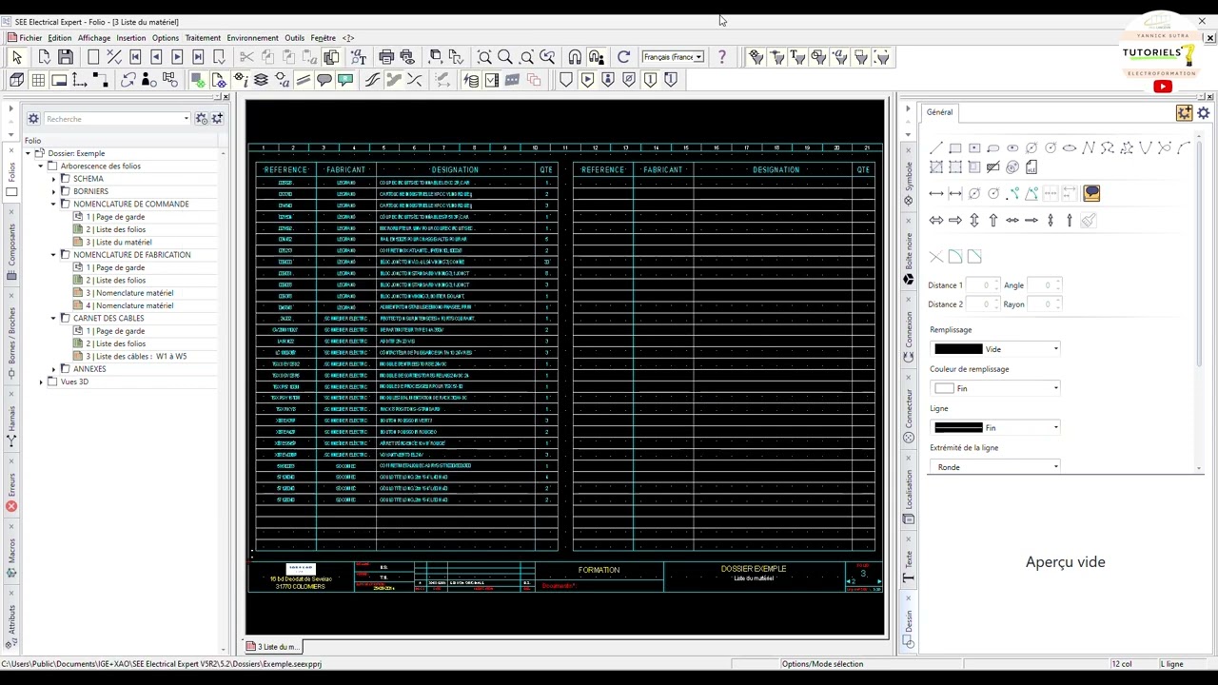Open the Traitement menu
Image resolution: width=1218 pixels, height=685 pixels.
203,38
